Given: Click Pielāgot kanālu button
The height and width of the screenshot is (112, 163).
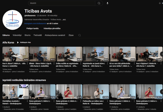Looking at the screenshot, I should [33, 28].
